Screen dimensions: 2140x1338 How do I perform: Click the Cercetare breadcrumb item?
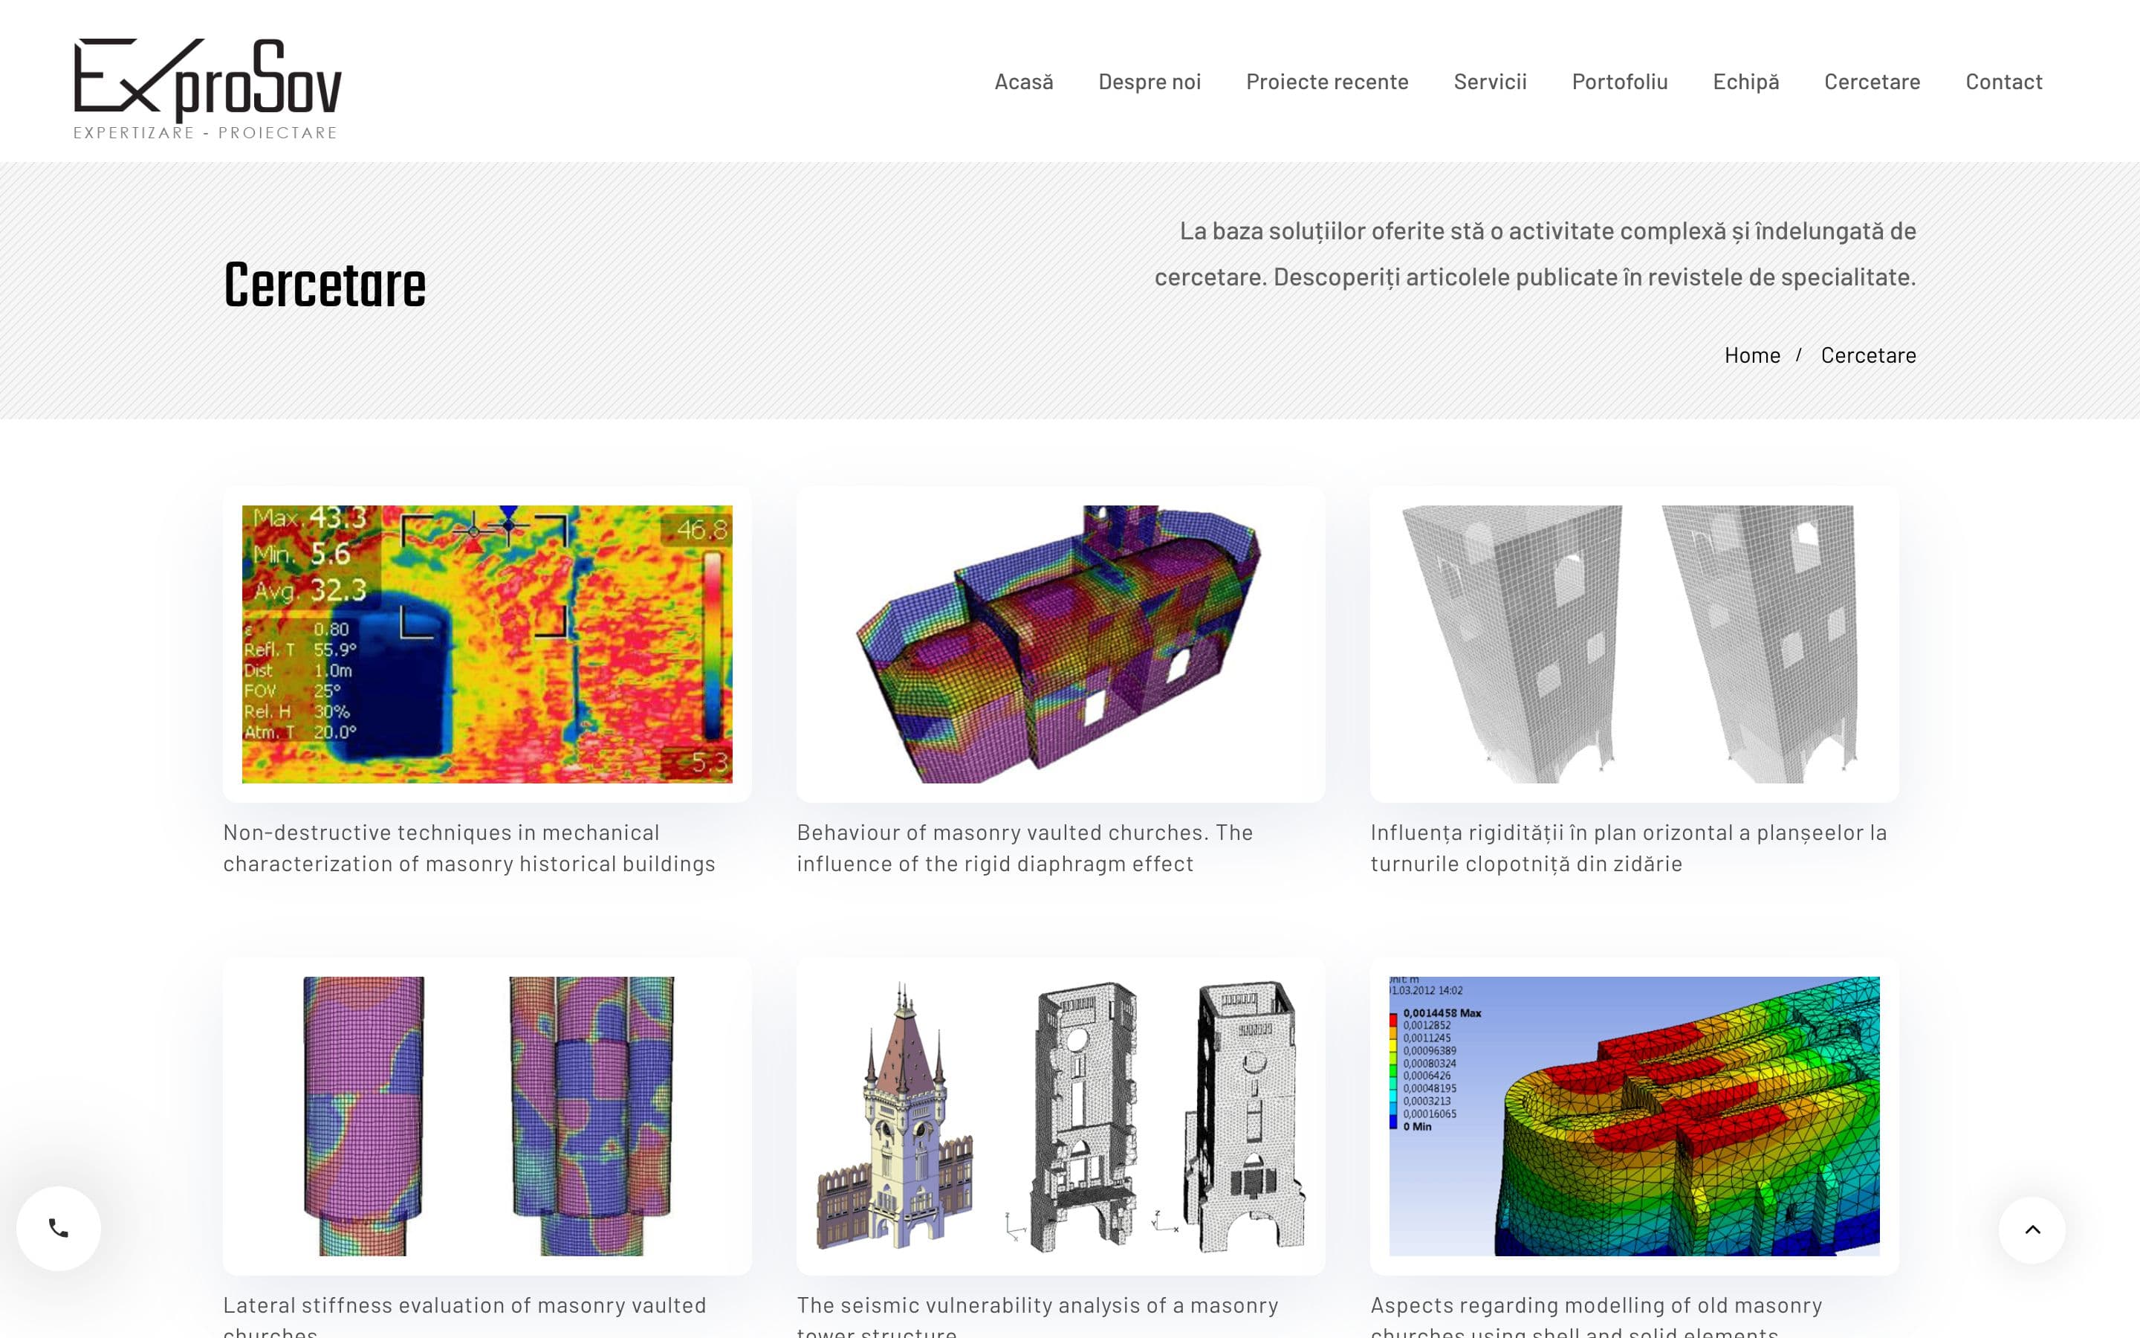(1867, 355)
